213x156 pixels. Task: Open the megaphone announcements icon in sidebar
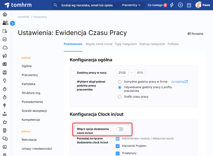5,56
